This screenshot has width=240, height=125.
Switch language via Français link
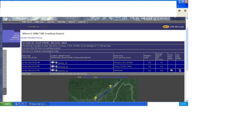click(x=44, y=27)
